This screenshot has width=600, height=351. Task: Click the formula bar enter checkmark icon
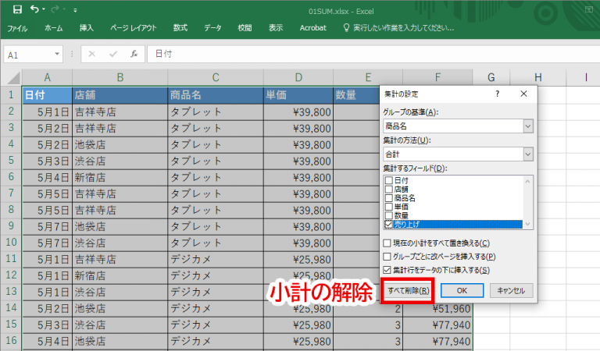tap(112, 55)
